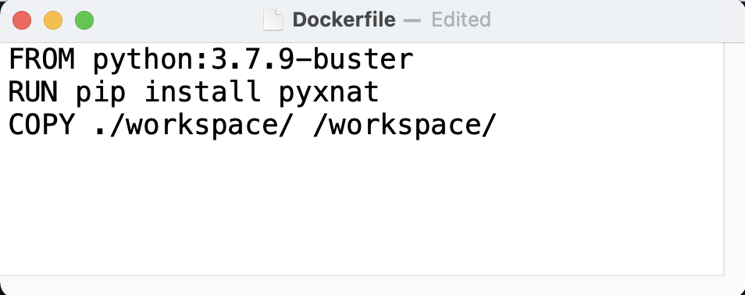Click the word install

tap(202, 92)
